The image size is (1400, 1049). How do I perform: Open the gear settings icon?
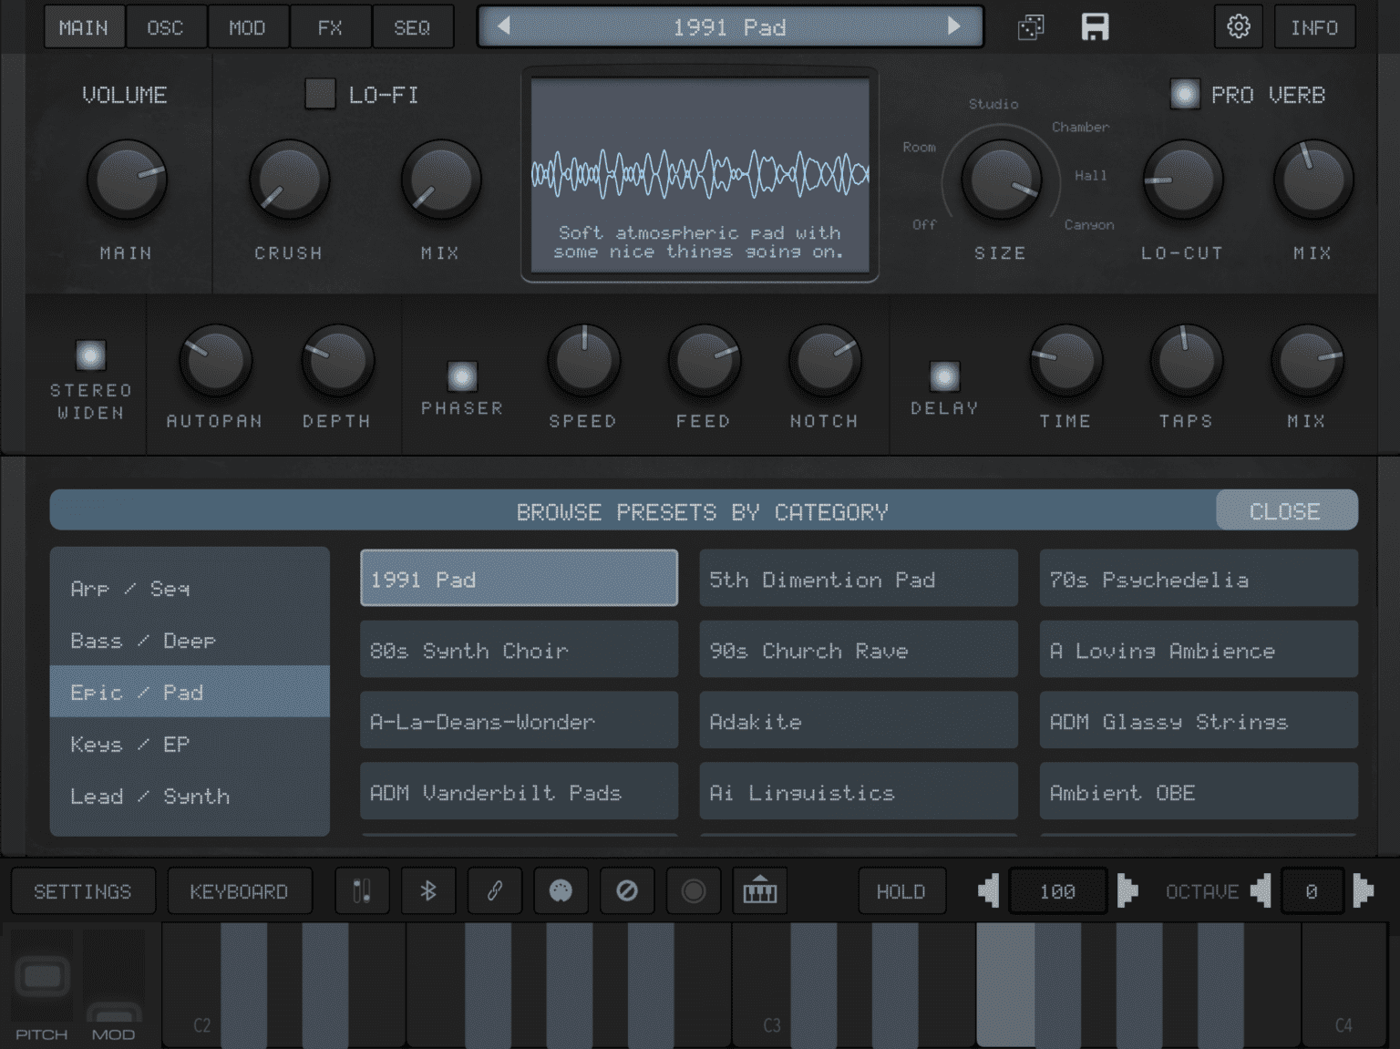[x=1238, y=26]
